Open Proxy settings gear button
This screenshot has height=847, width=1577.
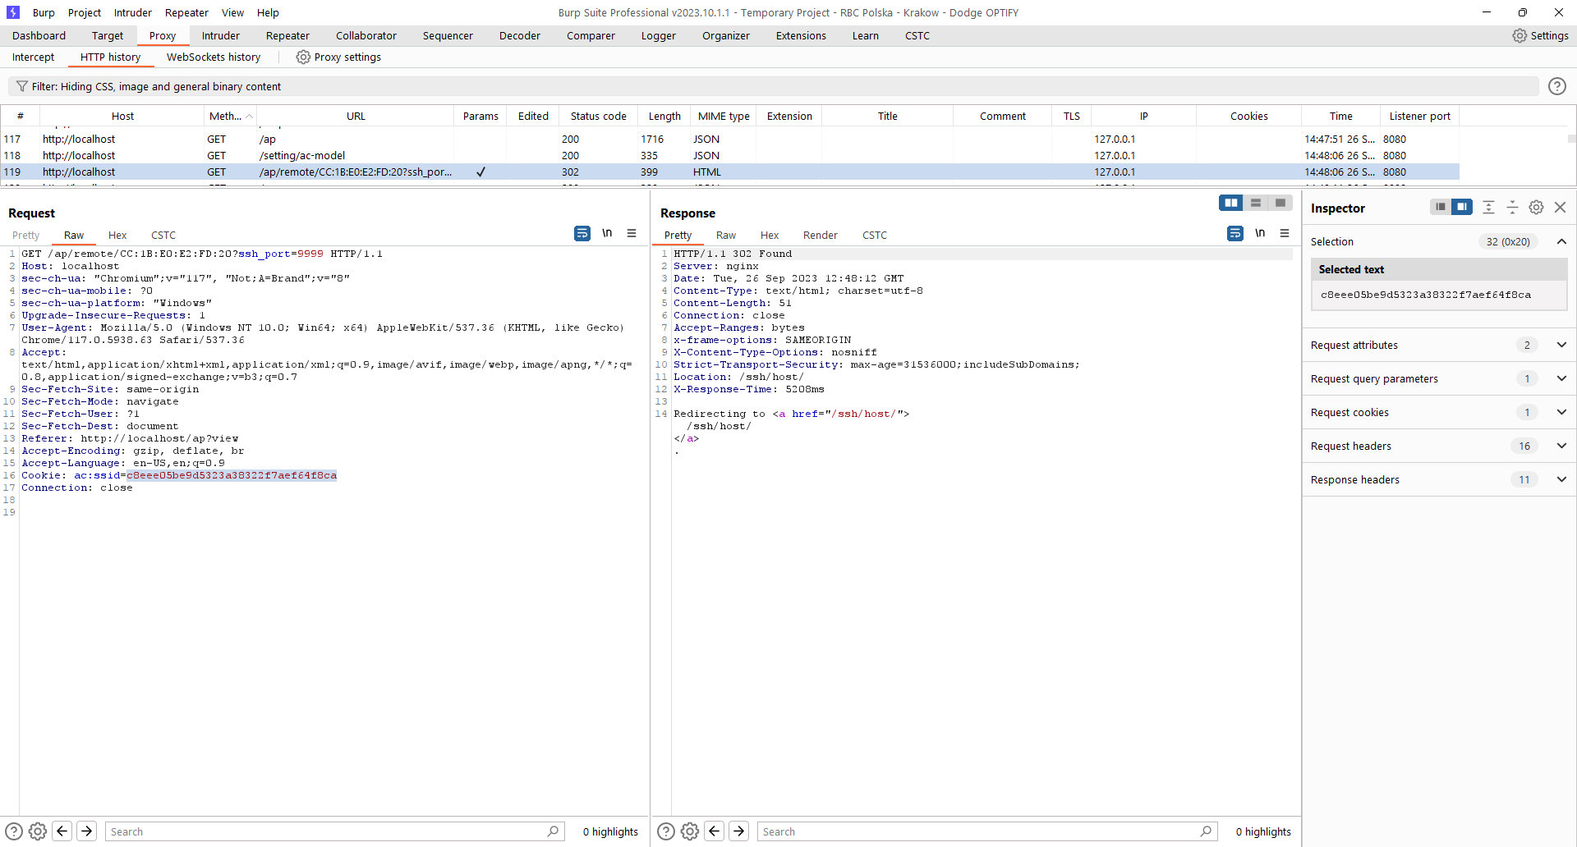[338, 57]
